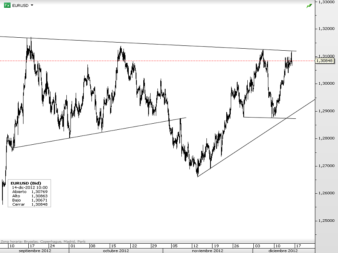Image resolution: width=338 pixels, height=253 pixels.
Task: Click date marker 10 in December
Action: (x=278, y=246)
